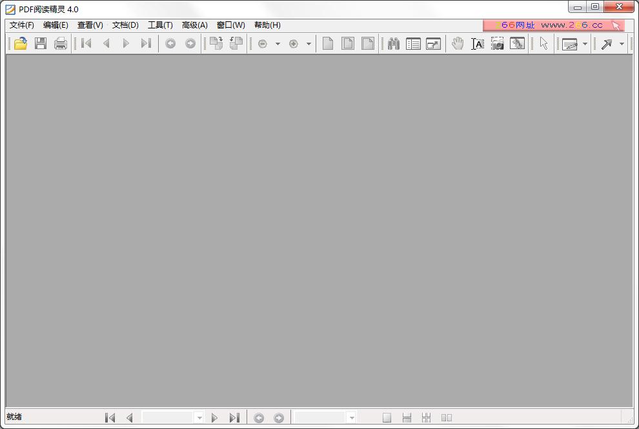Use the Snapshot camera tool
This screenshot has height=429, width=639.
(x=497, y=43)
